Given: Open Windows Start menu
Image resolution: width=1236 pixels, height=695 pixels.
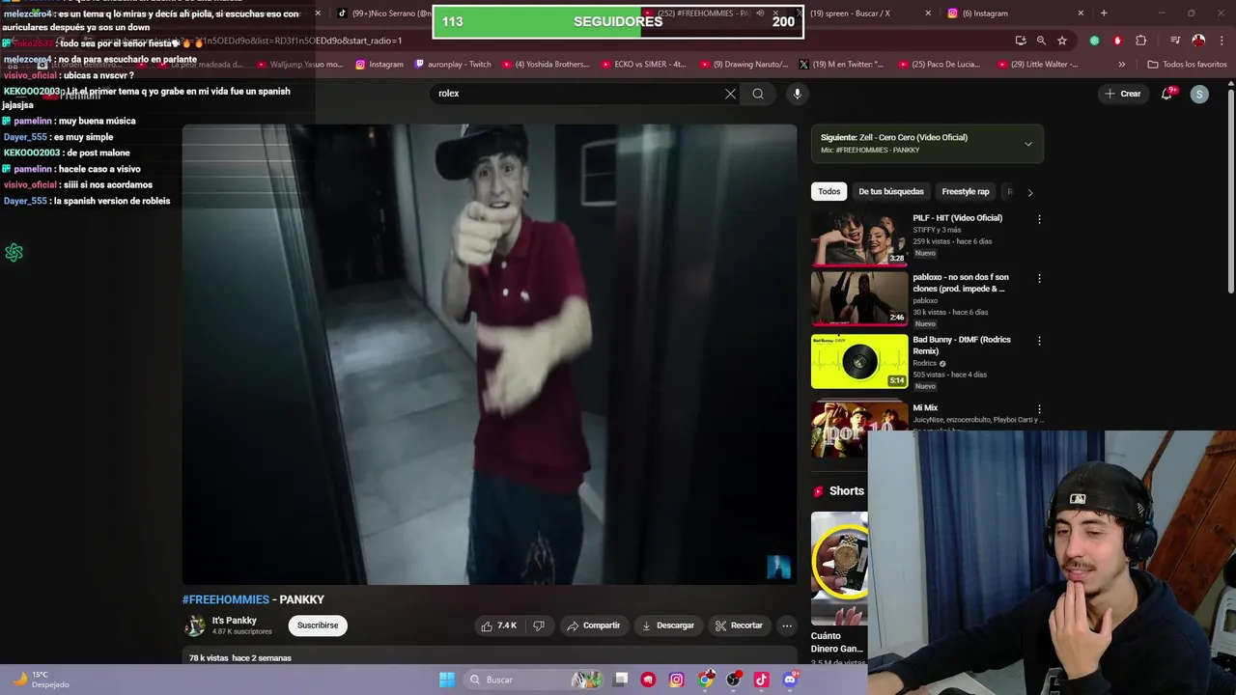Looking at the screenshot, I should (x=447, y=680).
